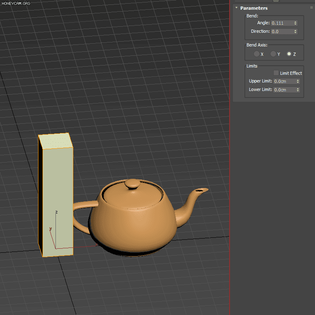The width and height of the screenshot is (315, 315).
Task: Click the Upper Limit label text
Action: 260,81
